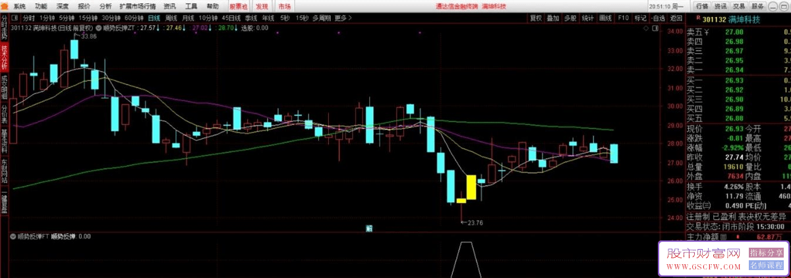Switch to 10分钟 period
791x278 pixels.
pyautogui.click(x=208, y=18)
